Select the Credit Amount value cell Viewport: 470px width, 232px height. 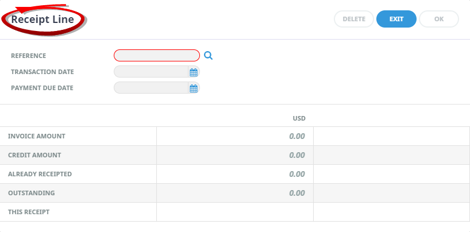coord(235,155)
